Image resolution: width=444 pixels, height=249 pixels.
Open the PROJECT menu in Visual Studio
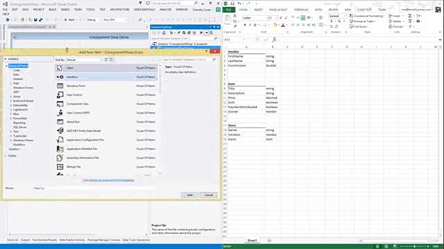point(39,10)
